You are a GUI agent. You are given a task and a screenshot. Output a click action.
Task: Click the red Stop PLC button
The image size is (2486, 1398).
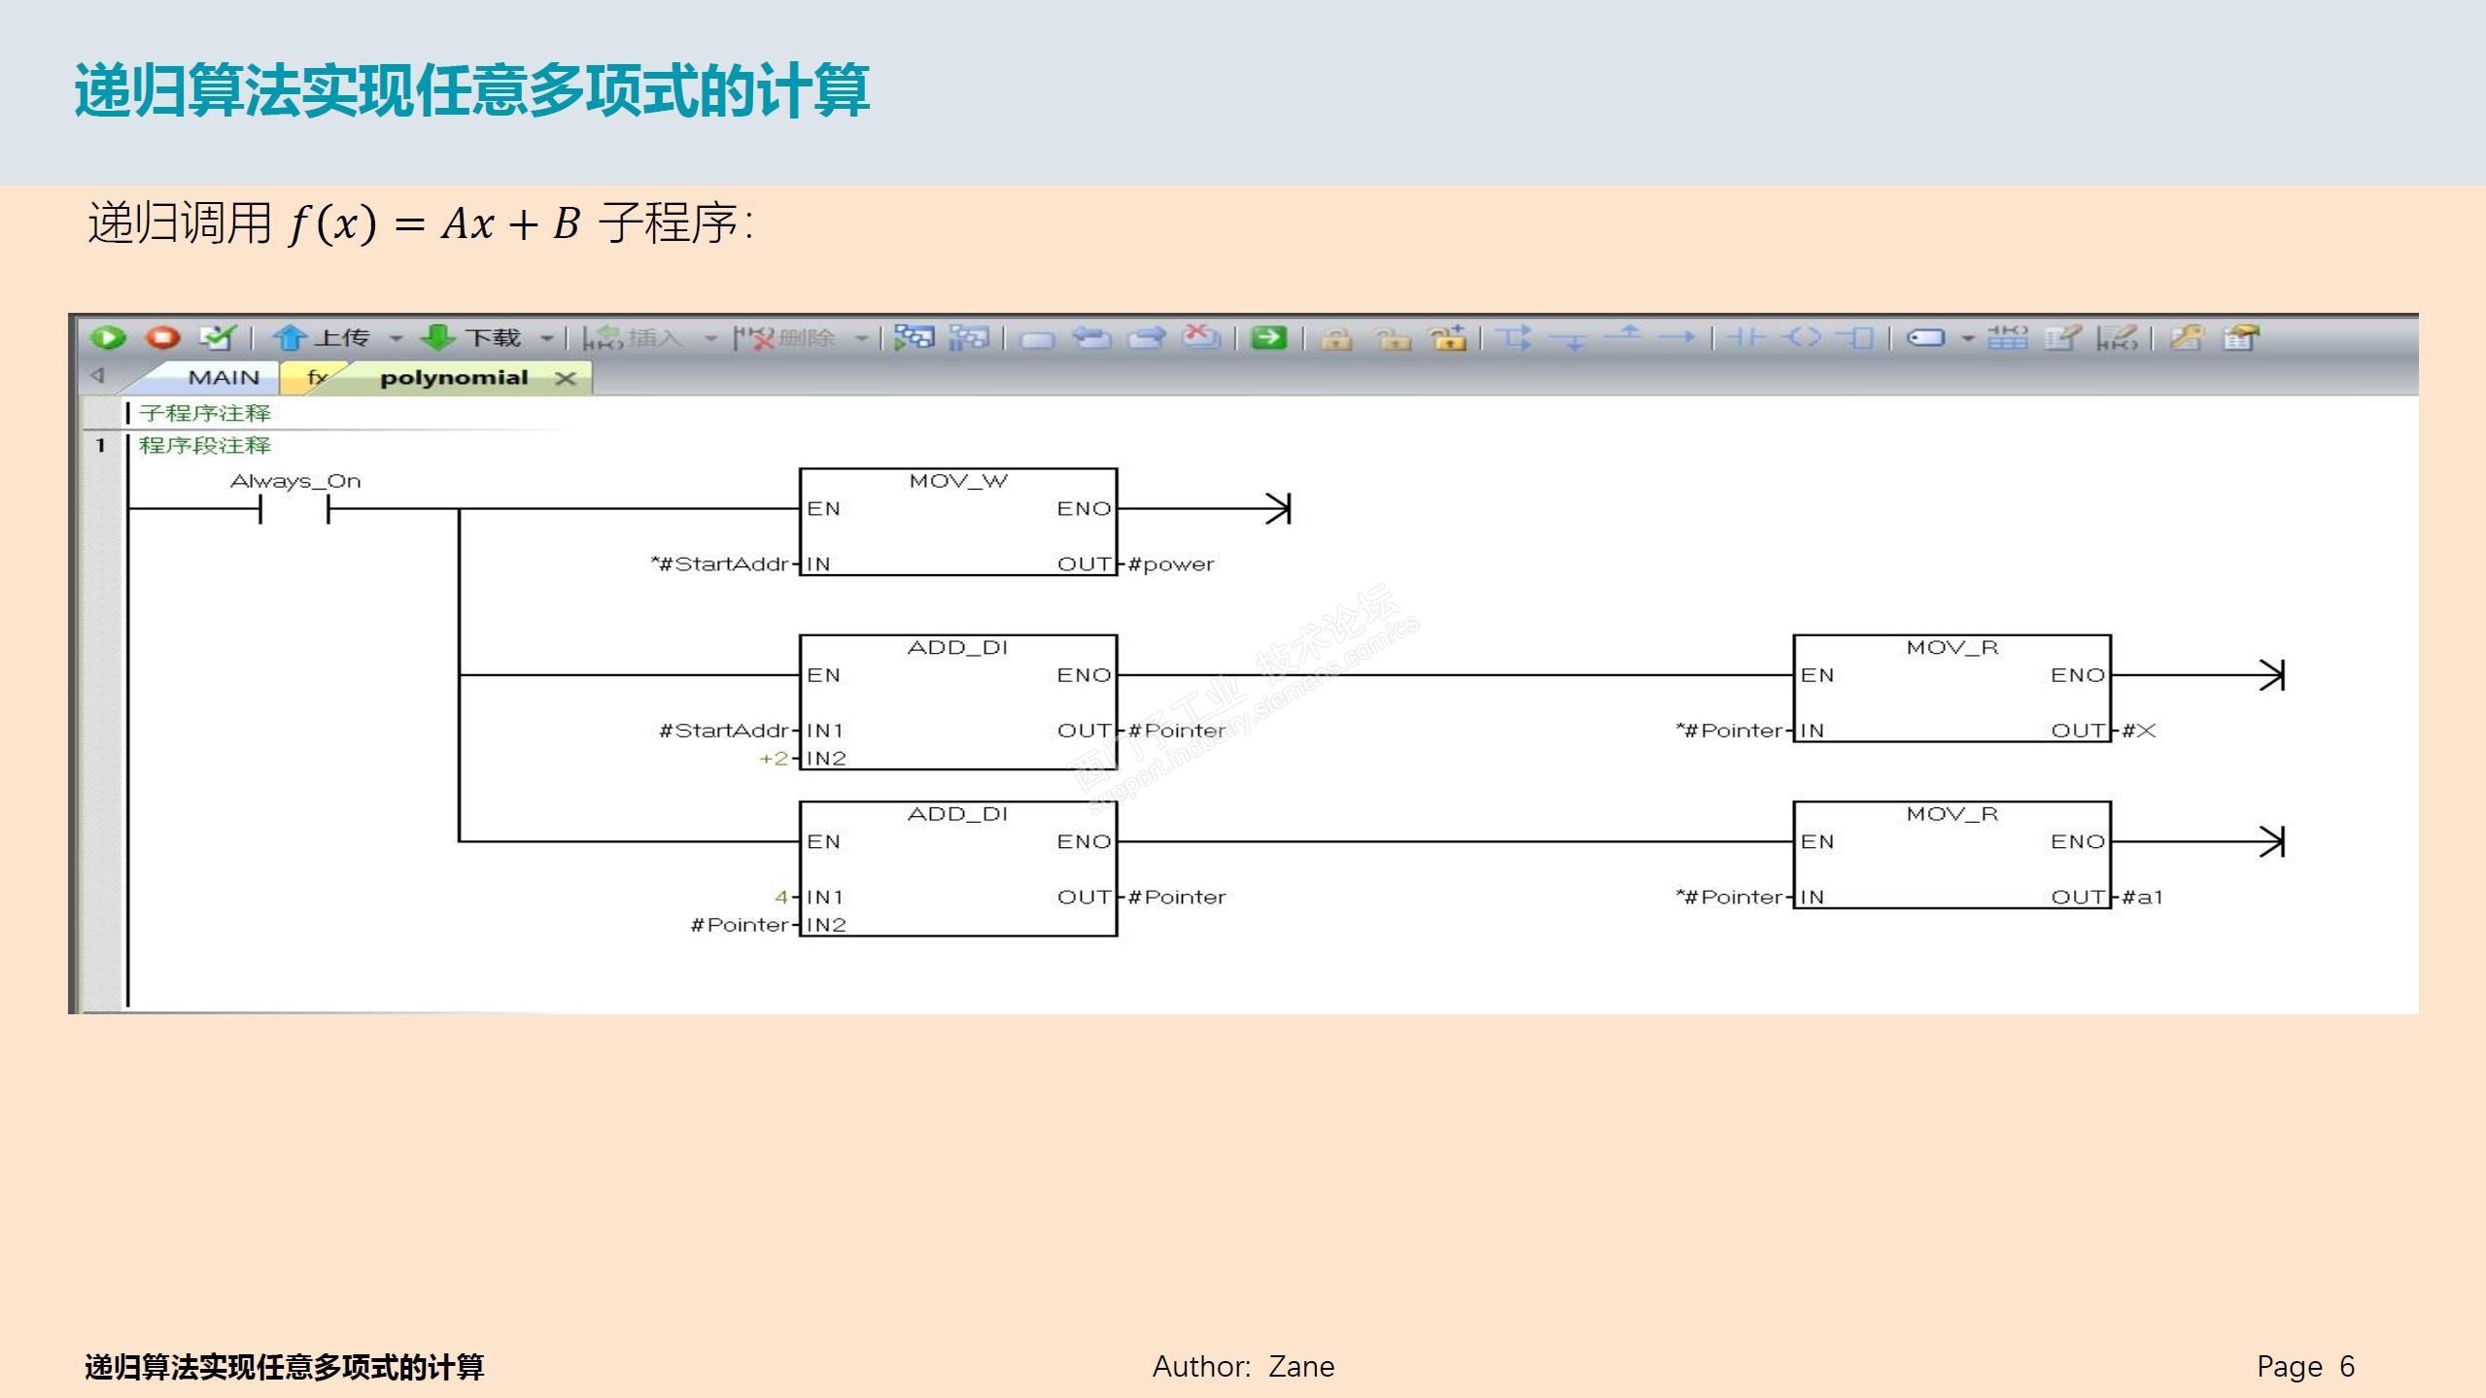163,338
